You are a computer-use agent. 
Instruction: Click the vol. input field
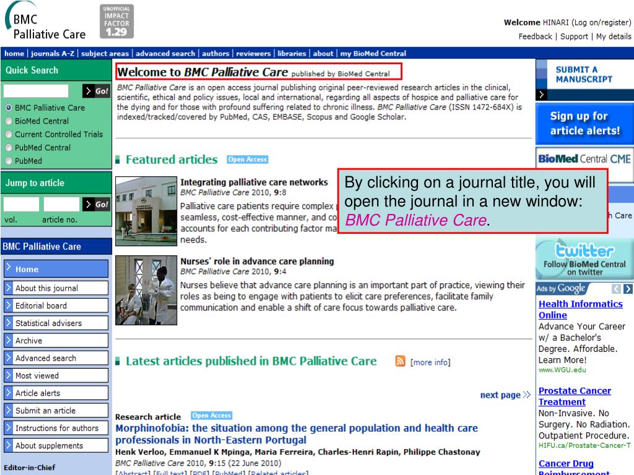21,204
